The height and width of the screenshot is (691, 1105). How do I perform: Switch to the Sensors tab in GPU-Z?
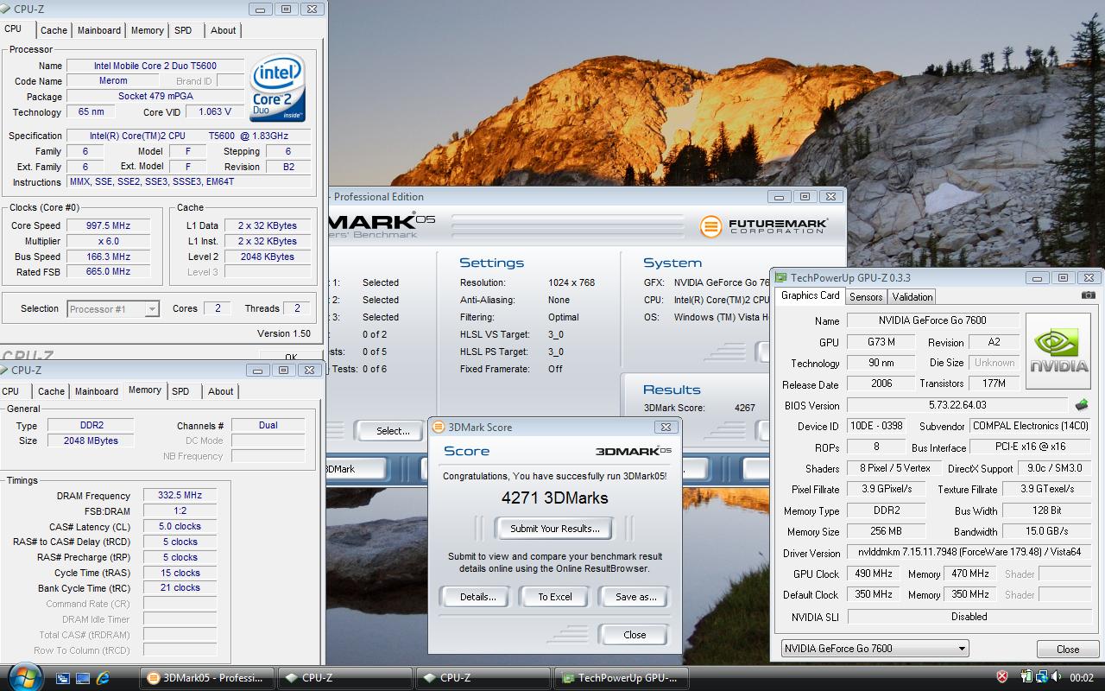click(866, 297)
